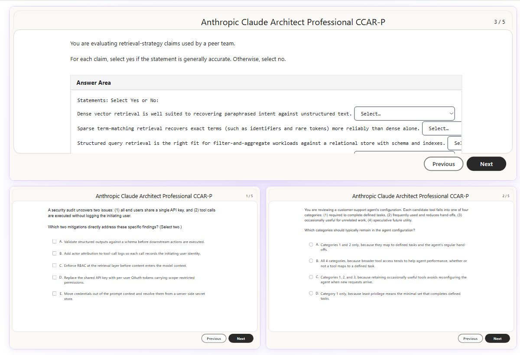The width and height of the screenshot is (520, 355).
Task: Tick checkbox E about moving credentials
Action: (55, 294)
